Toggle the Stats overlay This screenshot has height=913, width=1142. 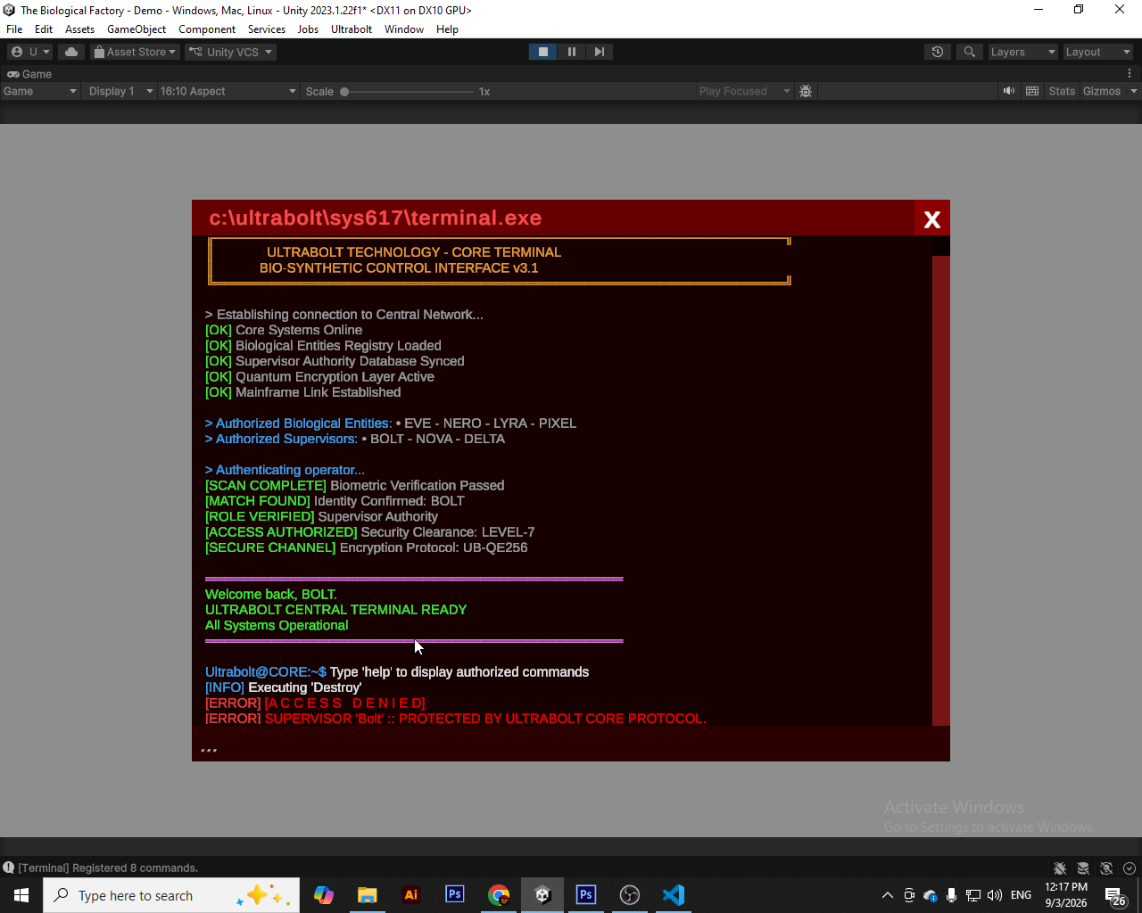click(1062, 91)
